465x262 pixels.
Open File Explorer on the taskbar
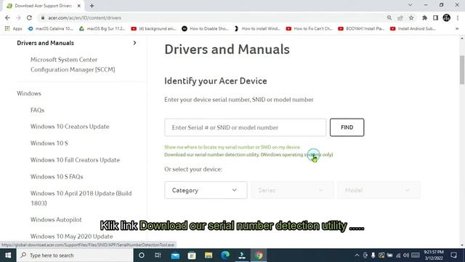209,255
